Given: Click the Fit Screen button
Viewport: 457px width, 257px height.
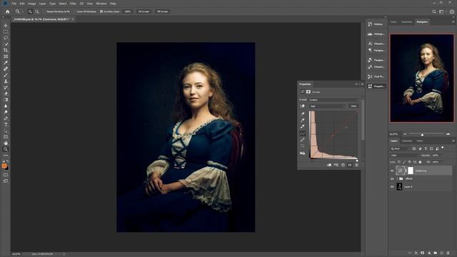Looking at the screenshot, I should [144, 11].
